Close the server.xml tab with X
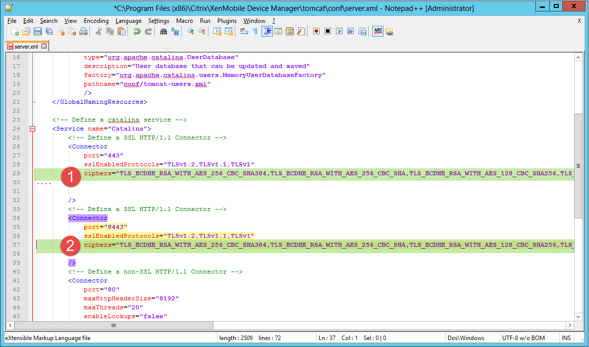The width and height of the screenshot is (589, 347). (x=44, y=46)
